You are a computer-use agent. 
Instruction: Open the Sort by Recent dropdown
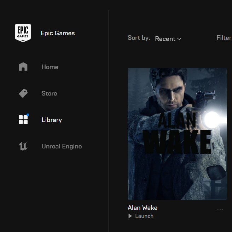(x=168, y=39)
